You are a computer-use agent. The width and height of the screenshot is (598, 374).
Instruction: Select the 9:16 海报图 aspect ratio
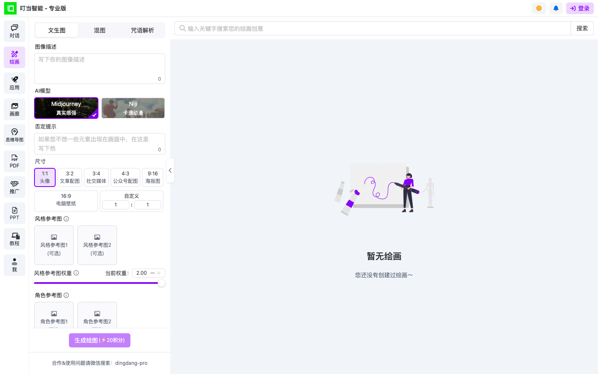coord(152,177)
